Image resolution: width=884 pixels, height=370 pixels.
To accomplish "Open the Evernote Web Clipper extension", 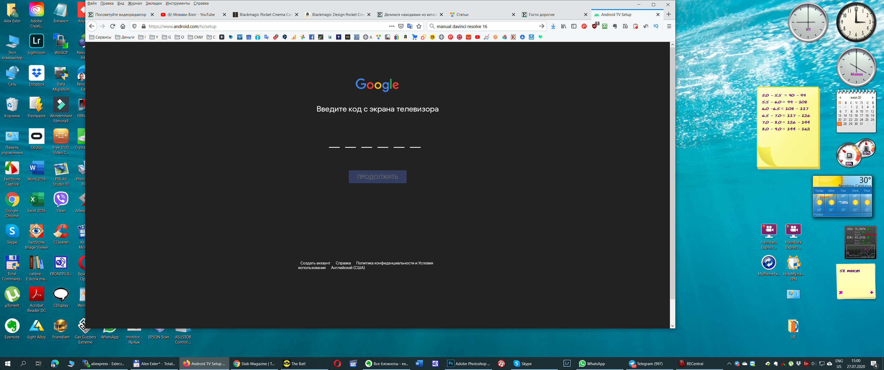I will pyautogui.click(x=615, y=26).
